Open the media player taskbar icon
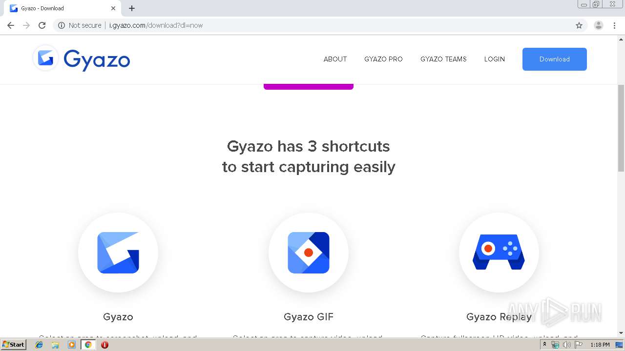Image resolution: width=625 pixels, height=351 pixels. [72, 345]
